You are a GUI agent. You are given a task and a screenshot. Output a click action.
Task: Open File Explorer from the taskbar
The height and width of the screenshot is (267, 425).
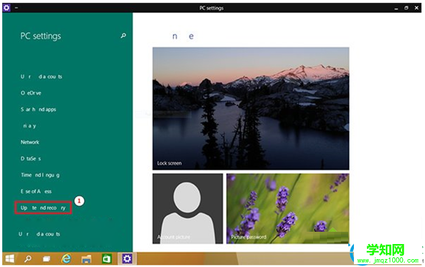[86, 259]
